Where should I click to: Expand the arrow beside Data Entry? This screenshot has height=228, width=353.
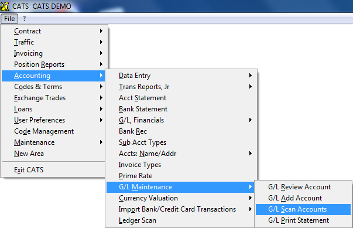251,76
